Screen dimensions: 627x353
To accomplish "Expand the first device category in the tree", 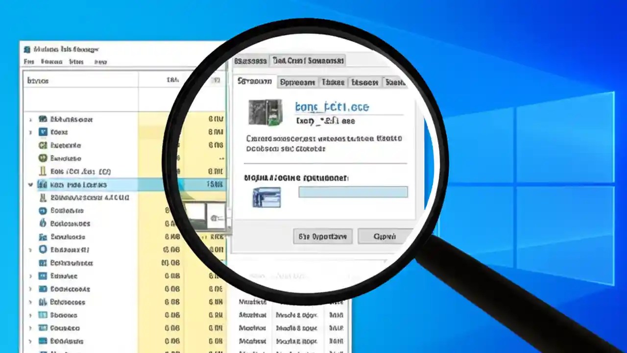I will 31,119.
